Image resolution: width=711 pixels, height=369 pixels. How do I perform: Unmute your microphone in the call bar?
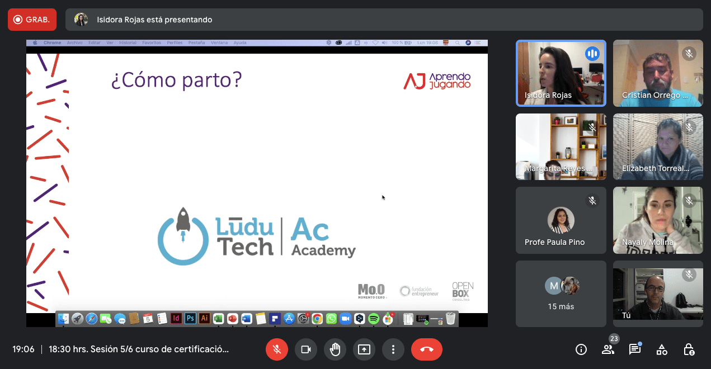(x=276, y=349)
